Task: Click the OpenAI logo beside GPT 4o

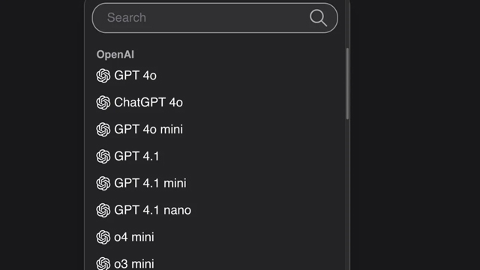Action: [x=103, y=76]
